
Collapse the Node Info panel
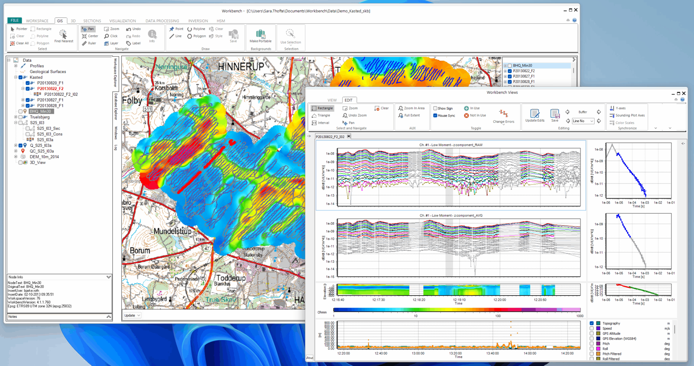(x=109, y=277)
